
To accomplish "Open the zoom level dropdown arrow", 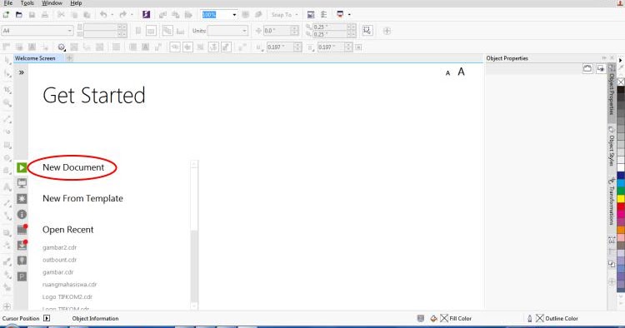I will point(234,15).
